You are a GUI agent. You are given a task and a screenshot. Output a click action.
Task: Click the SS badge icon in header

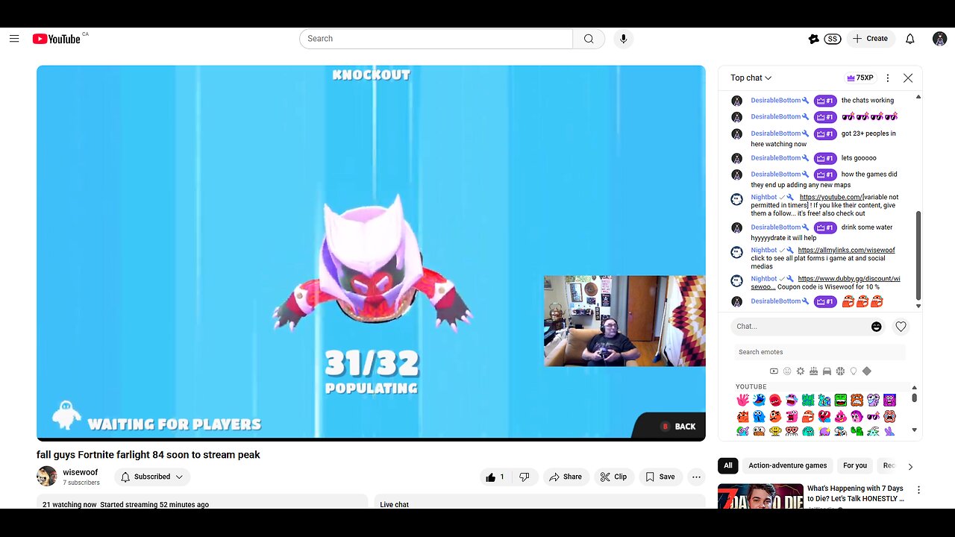pos(833,39)
